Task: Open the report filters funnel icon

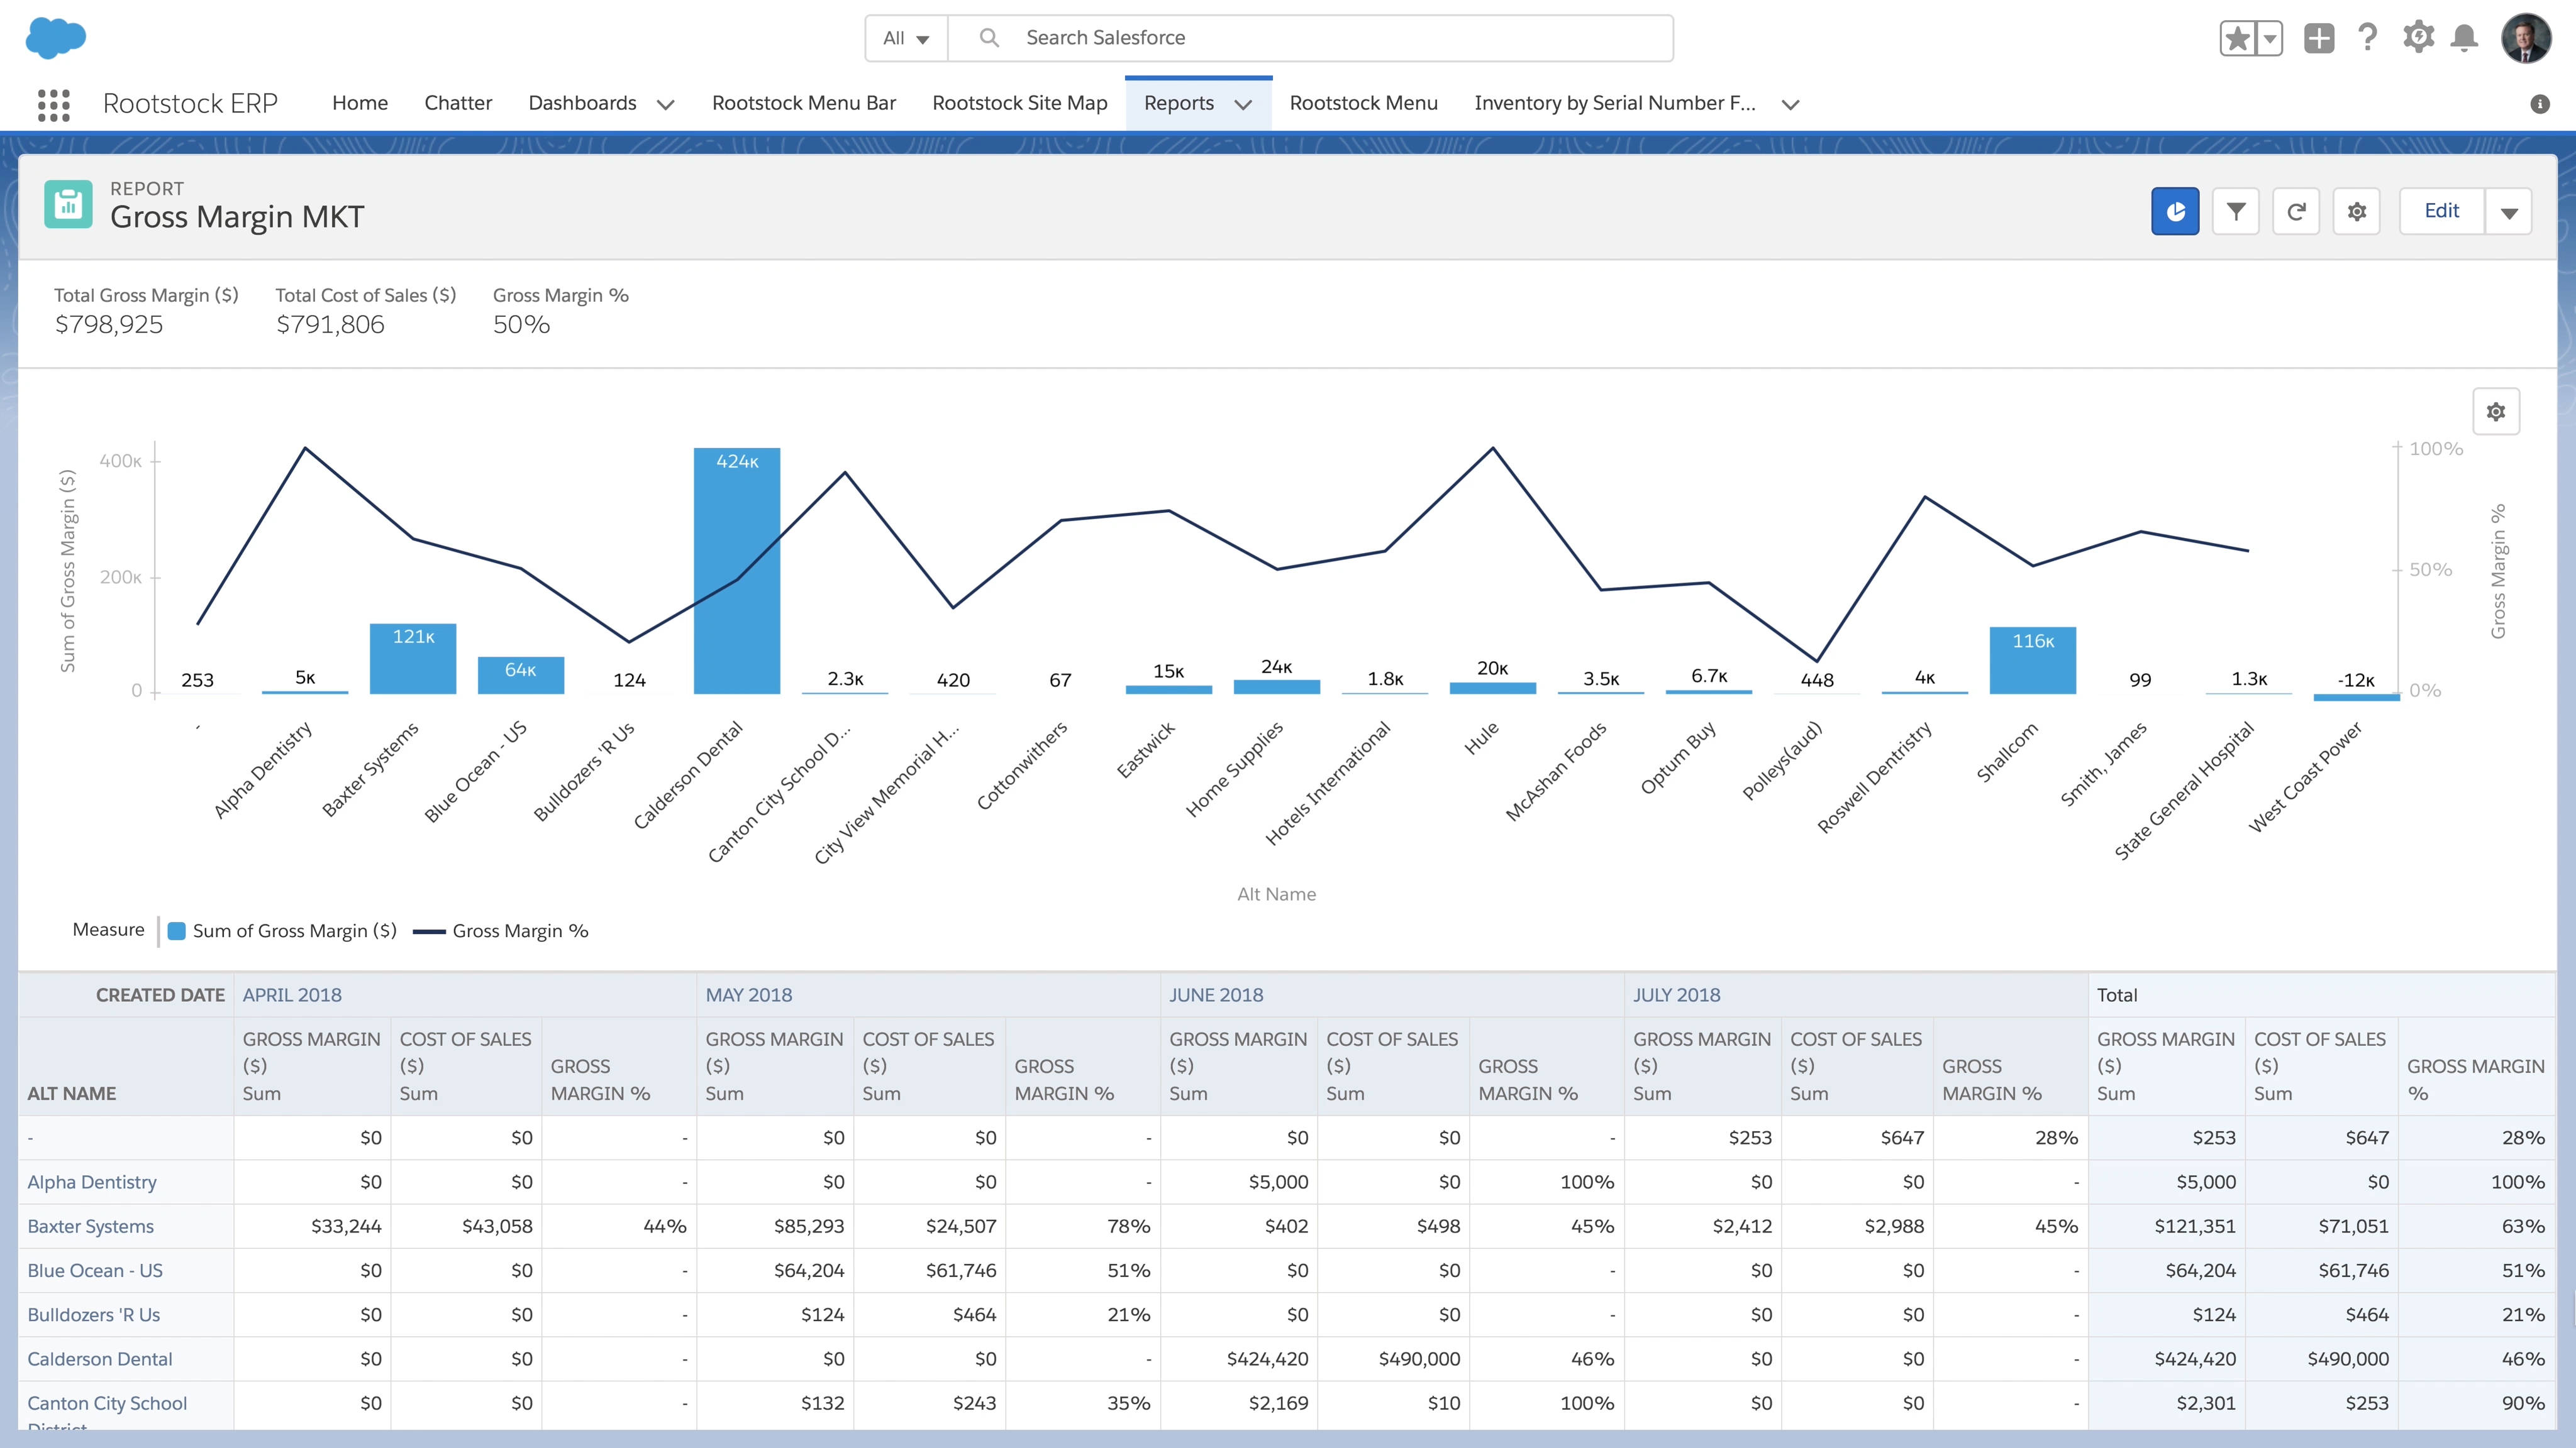Action: tap(2236, 210)
